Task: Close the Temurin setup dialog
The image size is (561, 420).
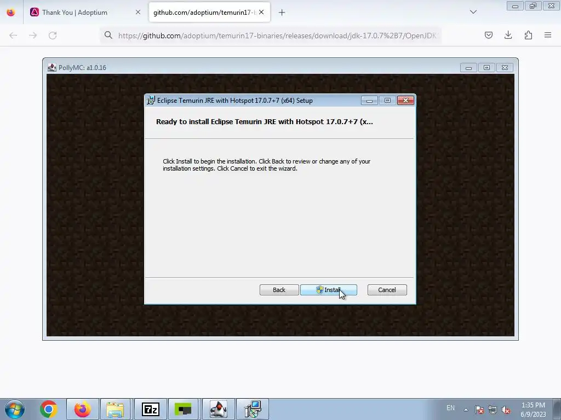Action: click(405, 101)
